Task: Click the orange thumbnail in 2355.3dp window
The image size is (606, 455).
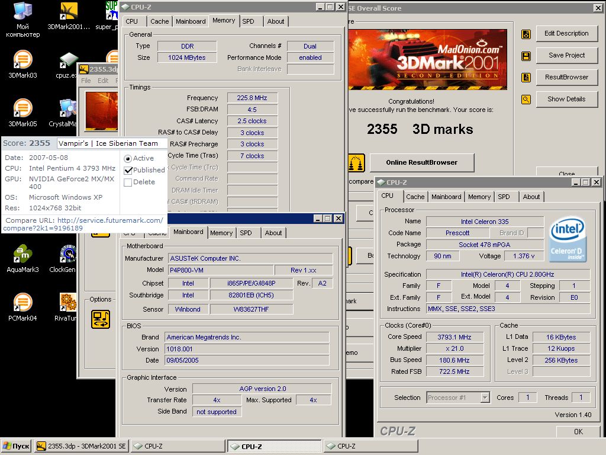Action: pos(102,111)
